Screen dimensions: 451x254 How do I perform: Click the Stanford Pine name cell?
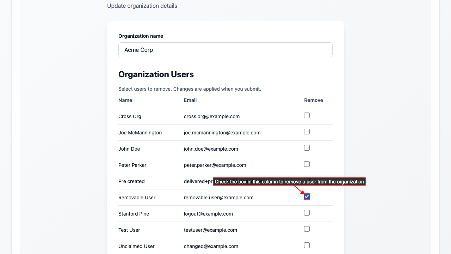134,214
